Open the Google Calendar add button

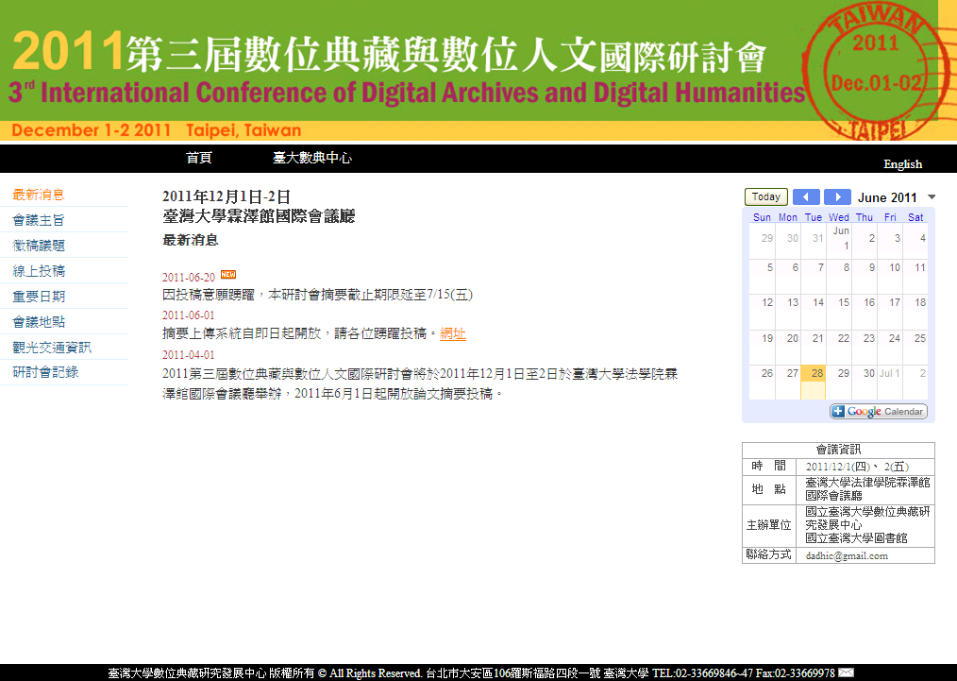[x=879, y=412]
